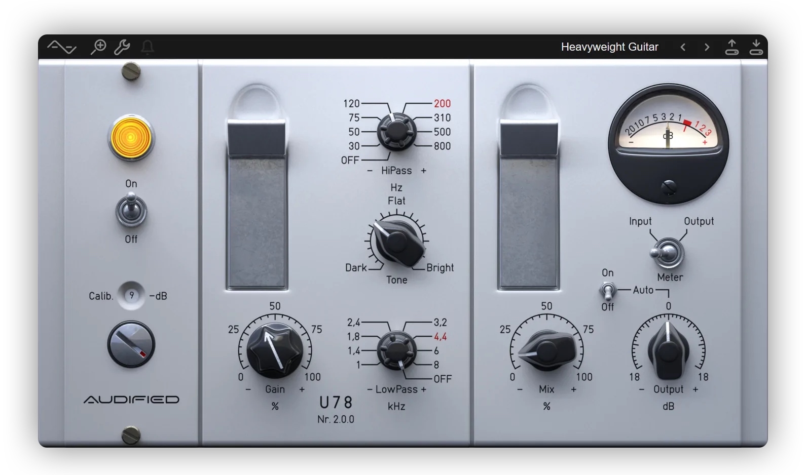
Task: Click the Output knob
Action: point(668,349)
